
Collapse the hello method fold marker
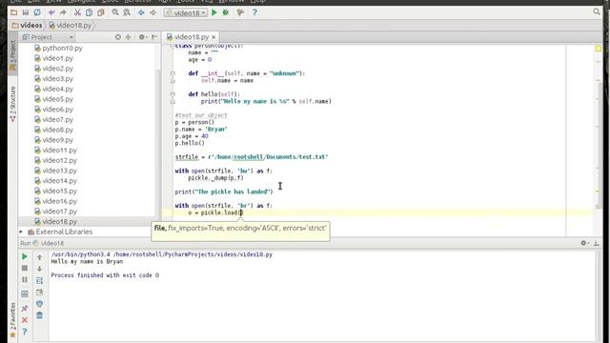[x=173, y=94]
